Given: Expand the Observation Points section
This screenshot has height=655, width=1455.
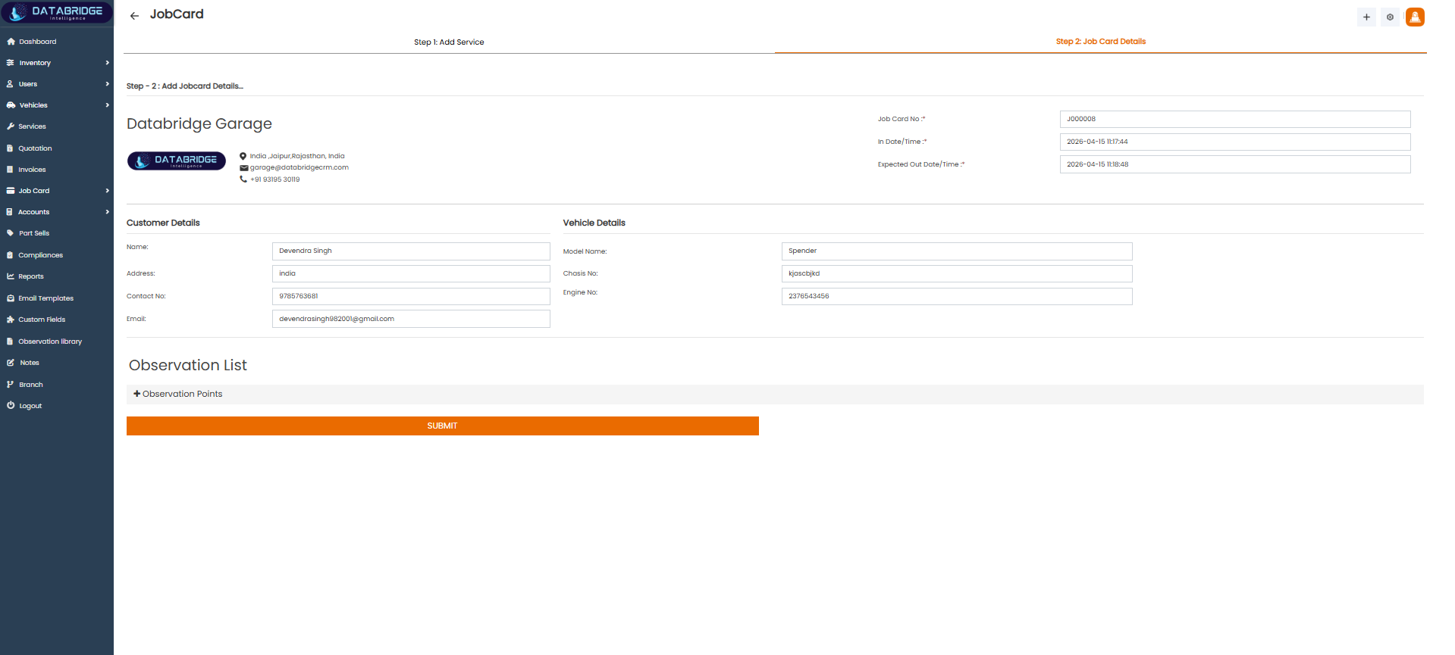Looking at the screenshot, I should click(775, 394).
